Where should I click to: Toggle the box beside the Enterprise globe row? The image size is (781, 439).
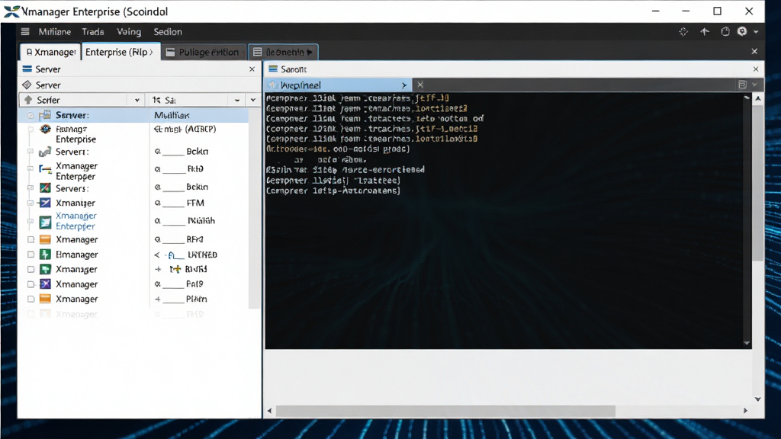[x=31, y=130]
